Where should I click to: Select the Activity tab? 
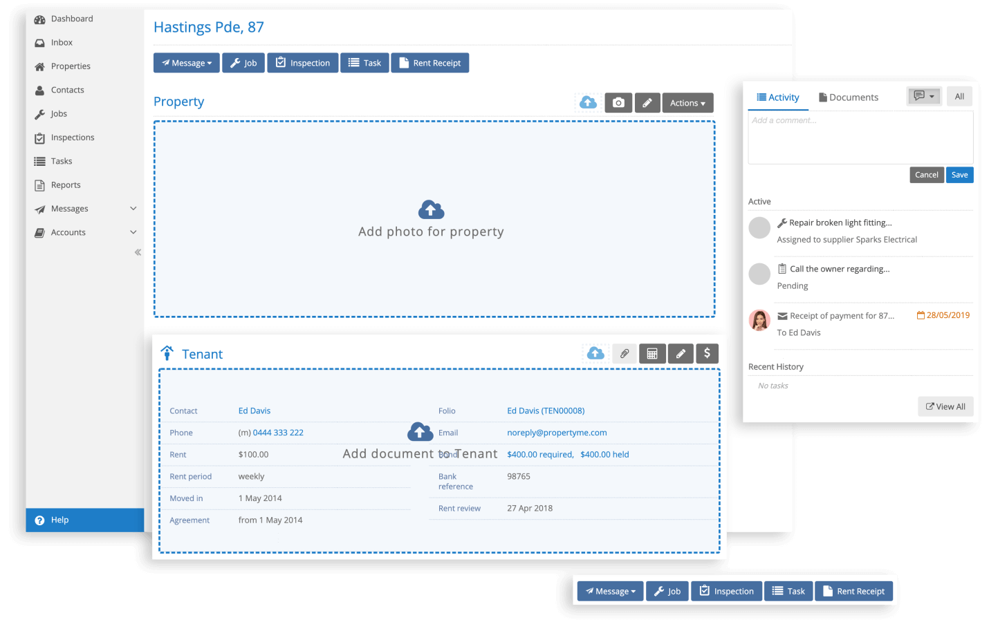(x=778, y=97)
